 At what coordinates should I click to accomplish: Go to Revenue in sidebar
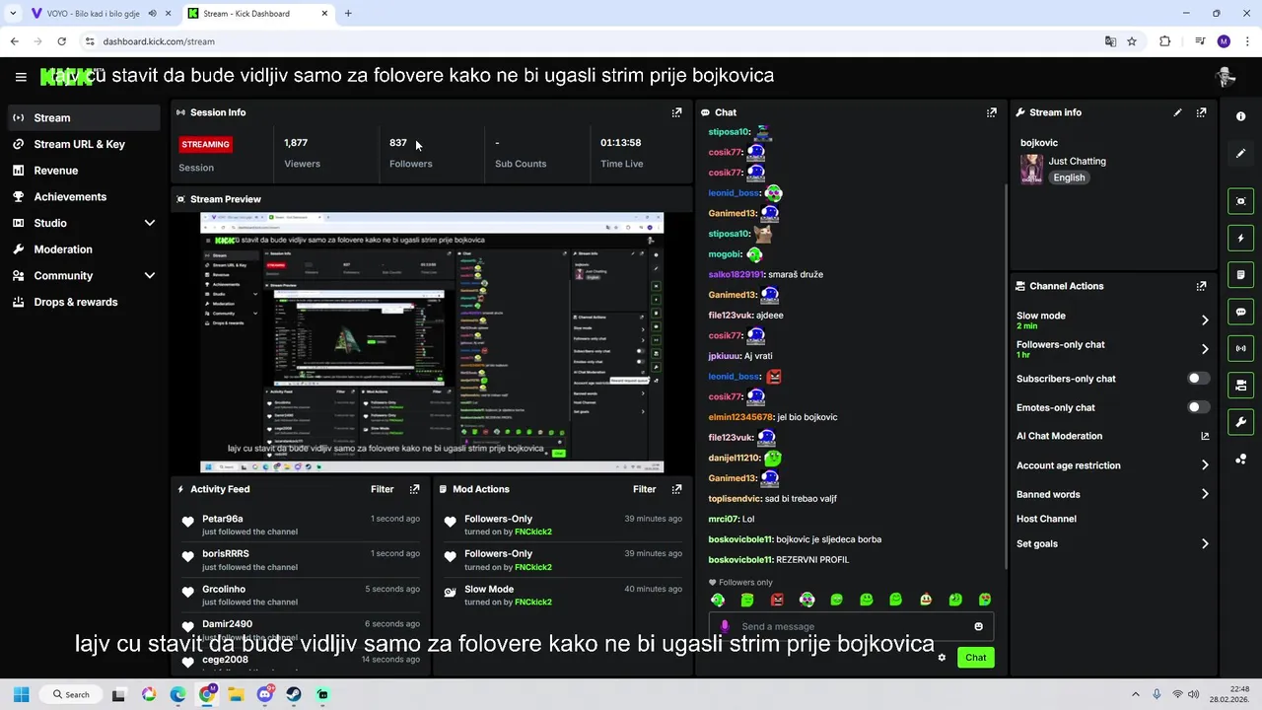point(84,171)
